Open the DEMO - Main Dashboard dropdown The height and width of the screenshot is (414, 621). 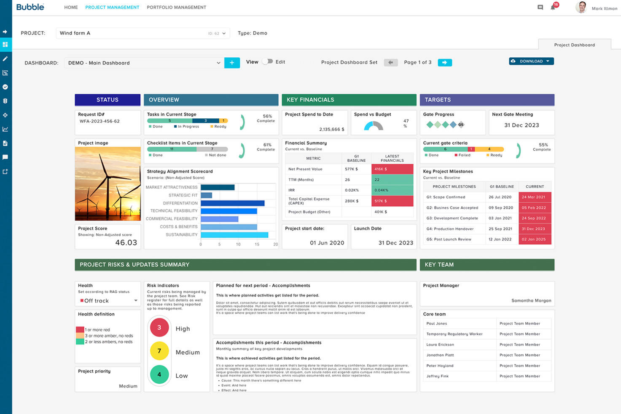click(144, 63)
